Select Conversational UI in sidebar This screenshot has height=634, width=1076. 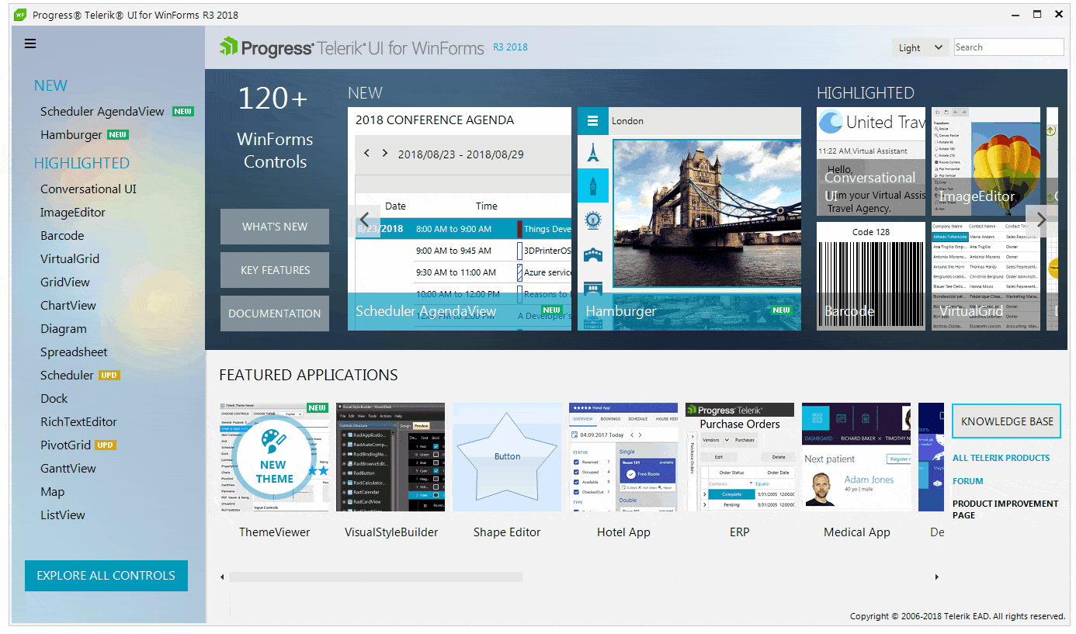pos(89,189)
